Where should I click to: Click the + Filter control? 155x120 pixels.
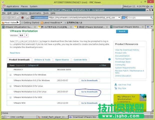point(103,65)
